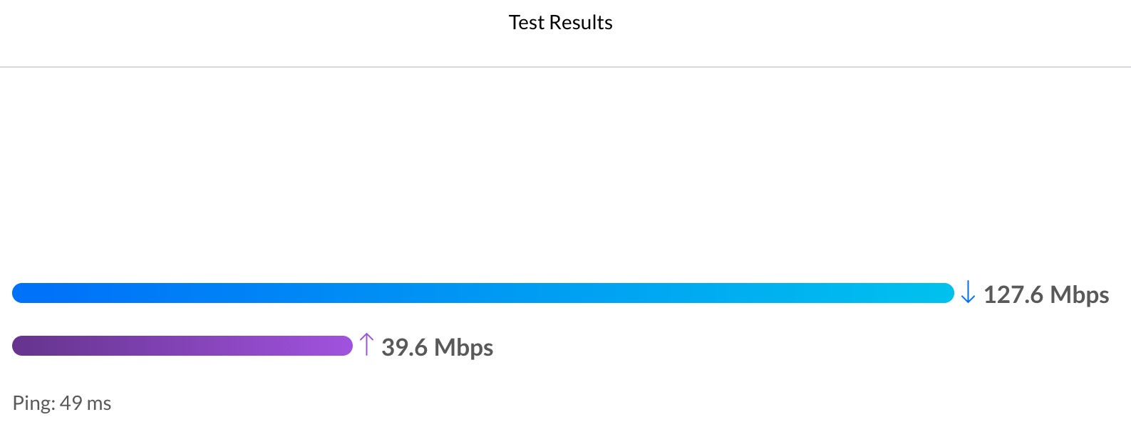Click the light purple end of upload bar
Image resolution: width=1131 pixels, height=427 pixels.
tap(339, 346)
